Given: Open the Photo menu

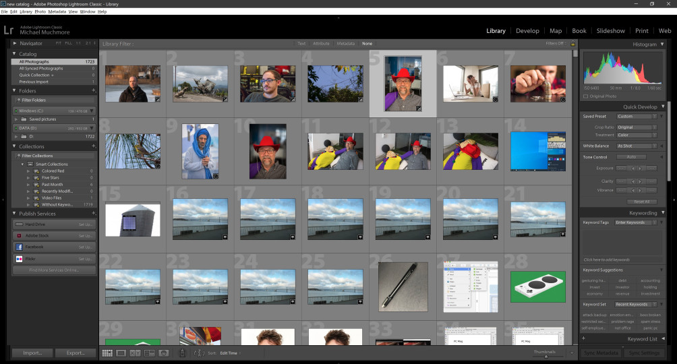Looking at the screenshot, I should [x=40, y=11].
